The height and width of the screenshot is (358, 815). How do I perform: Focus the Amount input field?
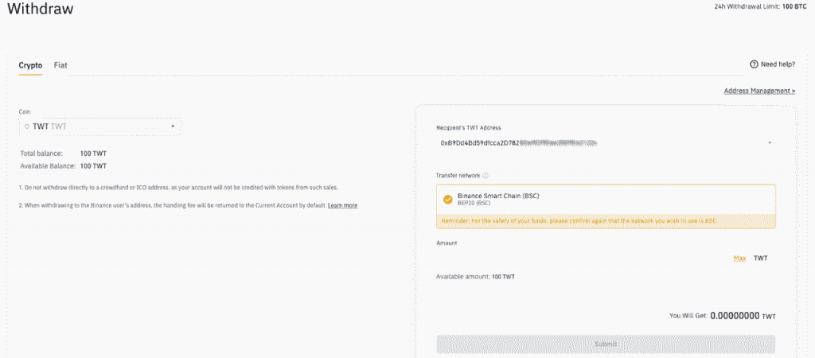pos(581,258)
